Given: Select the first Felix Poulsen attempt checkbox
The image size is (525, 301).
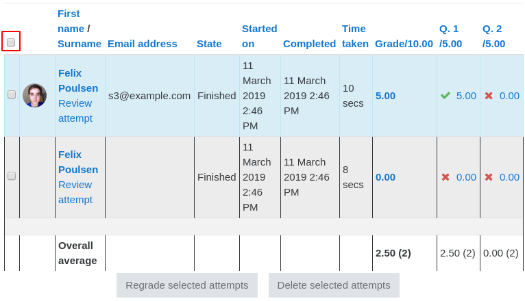Looking at the screenshot, I should (x=12, y=94).
